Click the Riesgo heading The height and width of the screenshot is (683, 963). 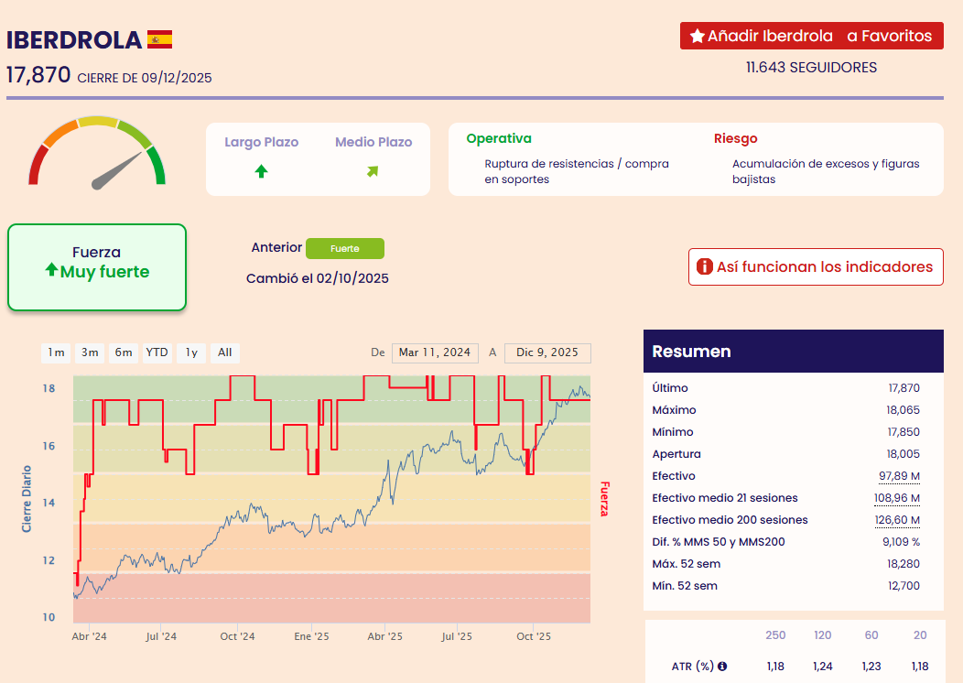point(735,138)
